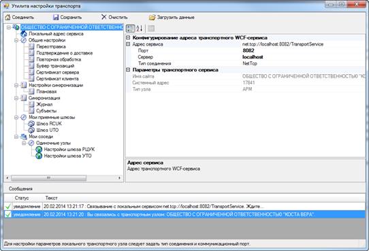Click the Общие настройки clock icon
The image size is (369, 251).
click(x=24, y=40)
